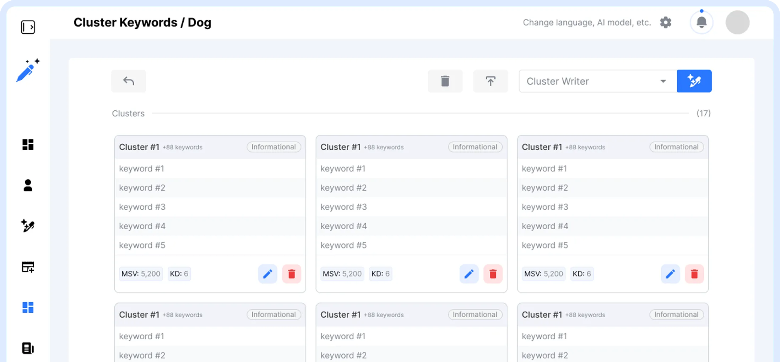Open the calendar-plus icon in sidebar
This screenshot has height=362, width=780.
coord(28,267)
